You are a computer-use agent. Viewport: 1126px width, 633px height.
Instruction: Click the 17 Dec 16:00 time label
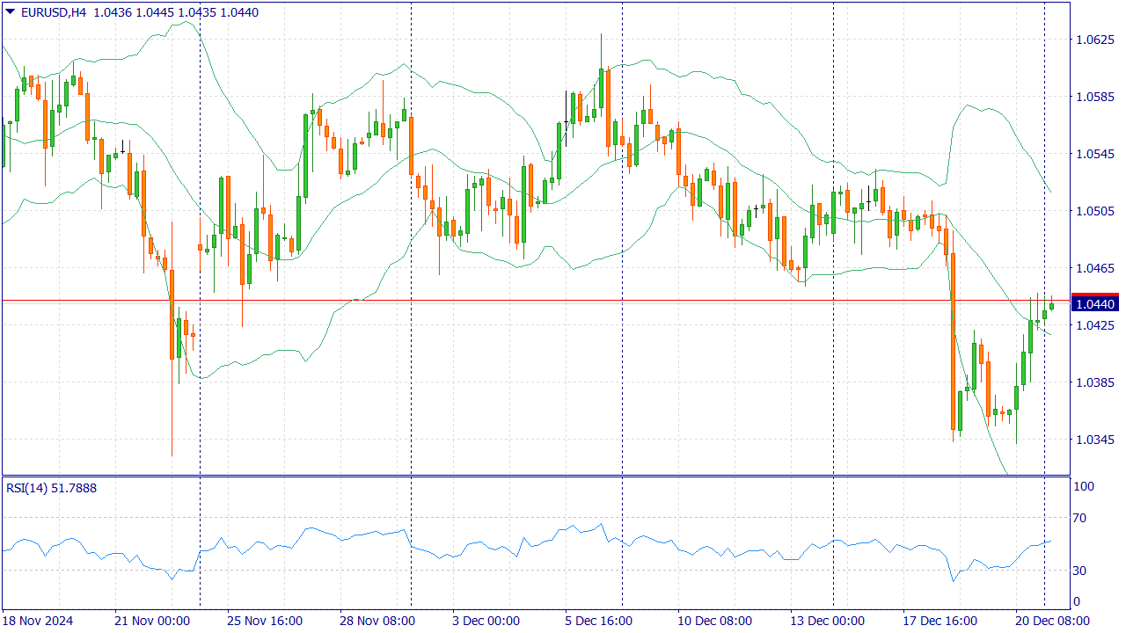940,621
